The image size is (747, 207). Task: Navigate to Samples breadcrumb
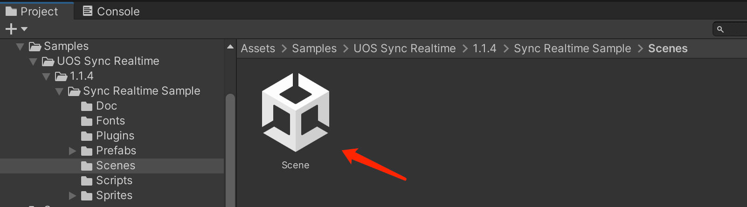click(314, 48)
